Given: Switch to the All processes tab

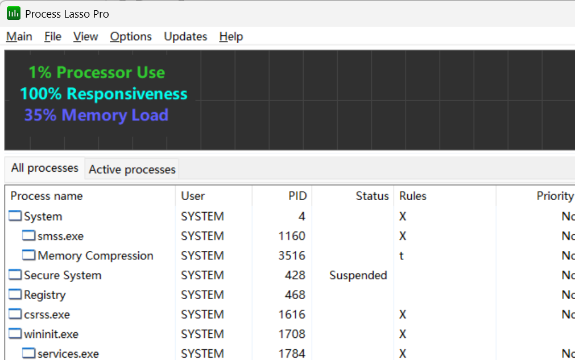Looking at the screenshot, I should [x=44, y=168].
